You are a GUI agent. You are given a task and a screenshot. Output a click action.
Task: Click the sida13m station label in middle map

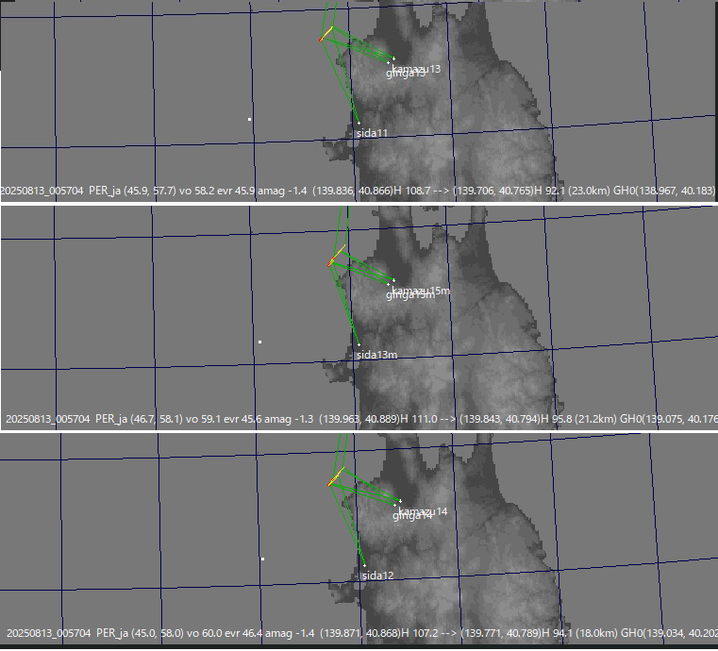(376, 355)
